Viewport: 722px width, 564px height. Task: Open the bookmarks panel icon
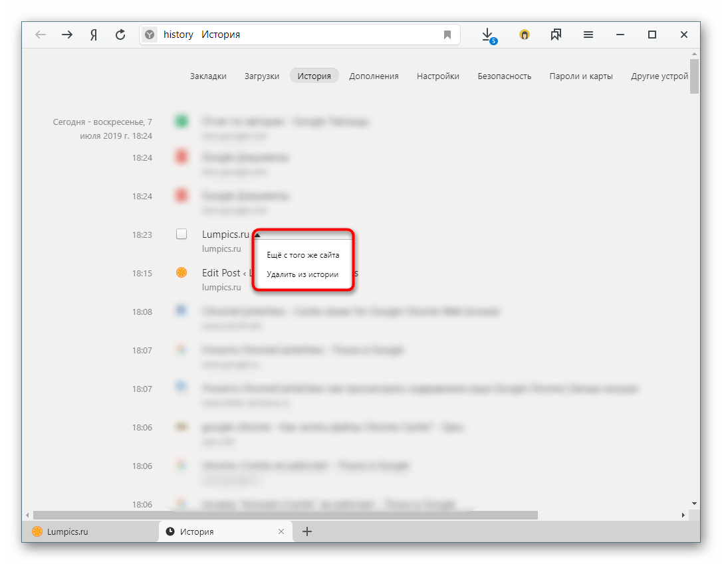point(556,35)
